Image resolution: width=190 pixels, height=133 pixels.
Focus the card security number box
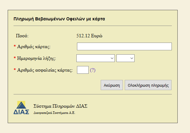(x=83, y=70)
